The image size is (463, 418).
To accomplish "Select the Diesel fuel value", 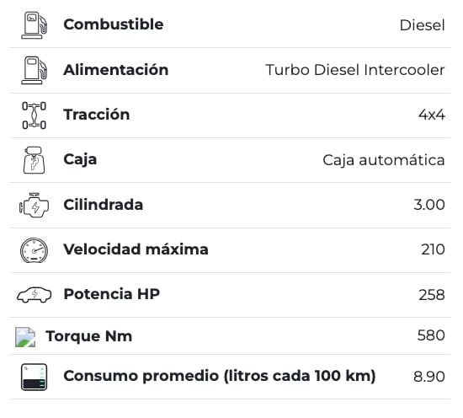I will pos(422,25).
